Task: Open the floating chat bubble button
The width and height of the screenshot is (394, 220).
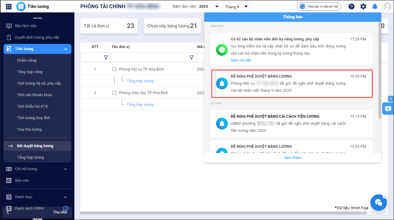Action: coord(378,203)
